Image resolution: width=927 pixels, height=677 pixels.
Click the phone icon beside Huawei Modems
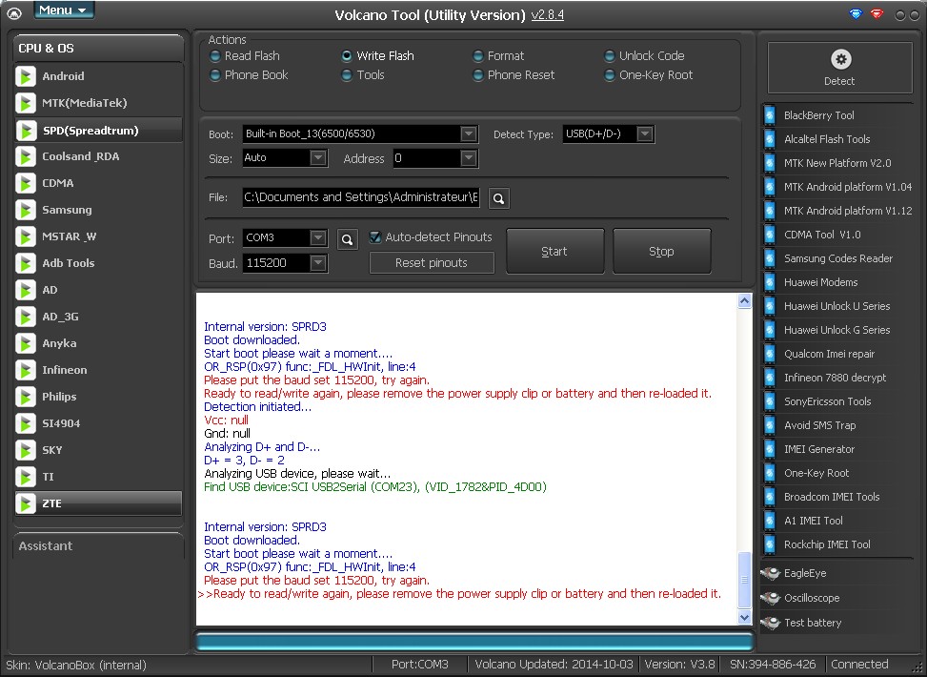tap(770, 282)
